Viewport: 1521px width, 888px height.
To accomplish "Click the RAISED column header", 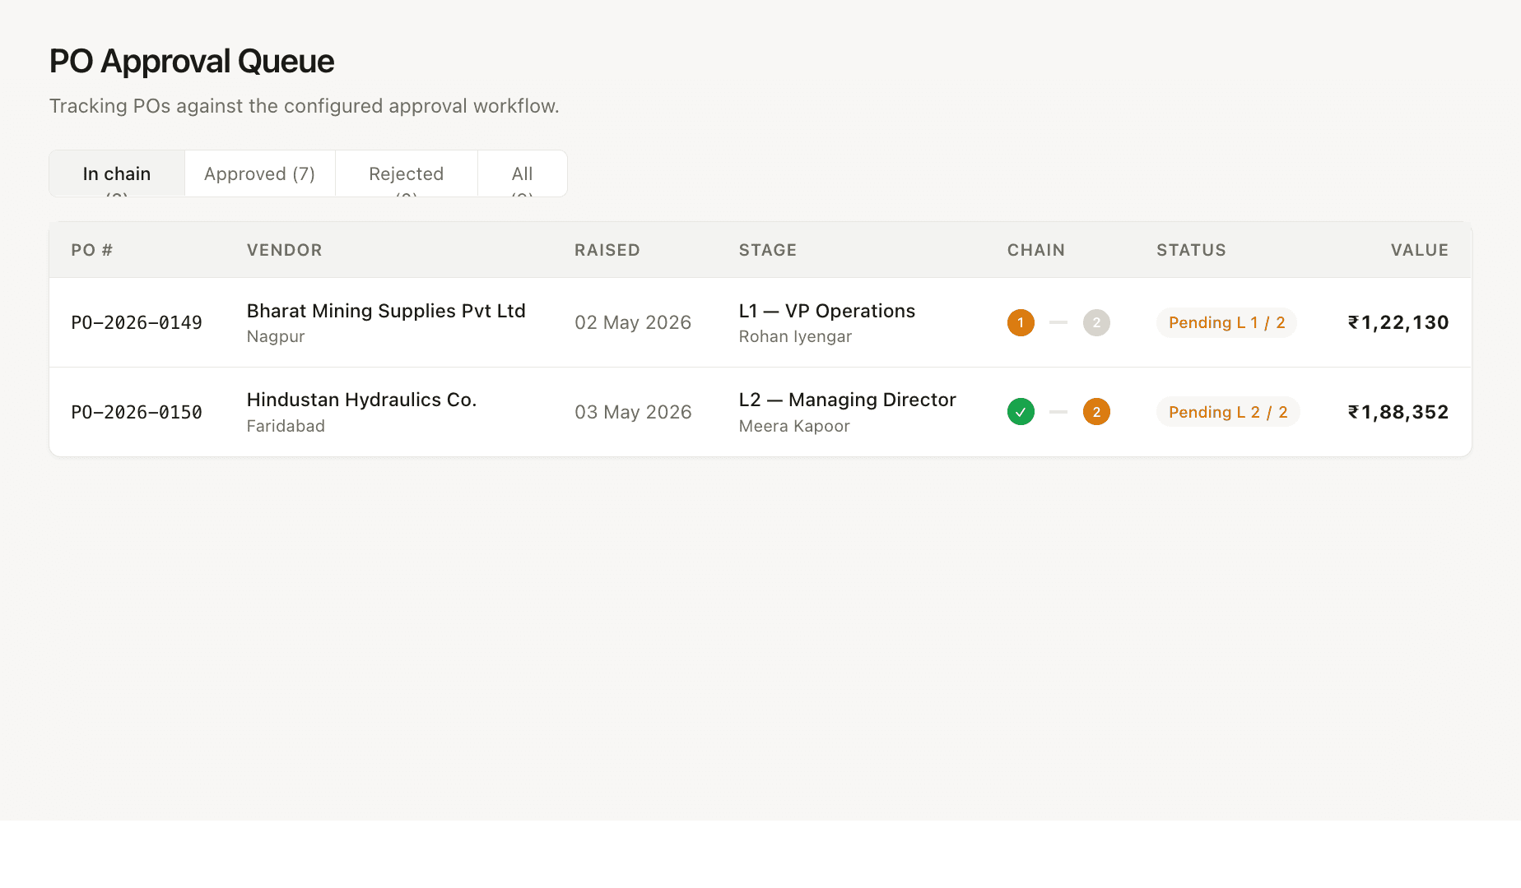I will (x=607, y=250).
